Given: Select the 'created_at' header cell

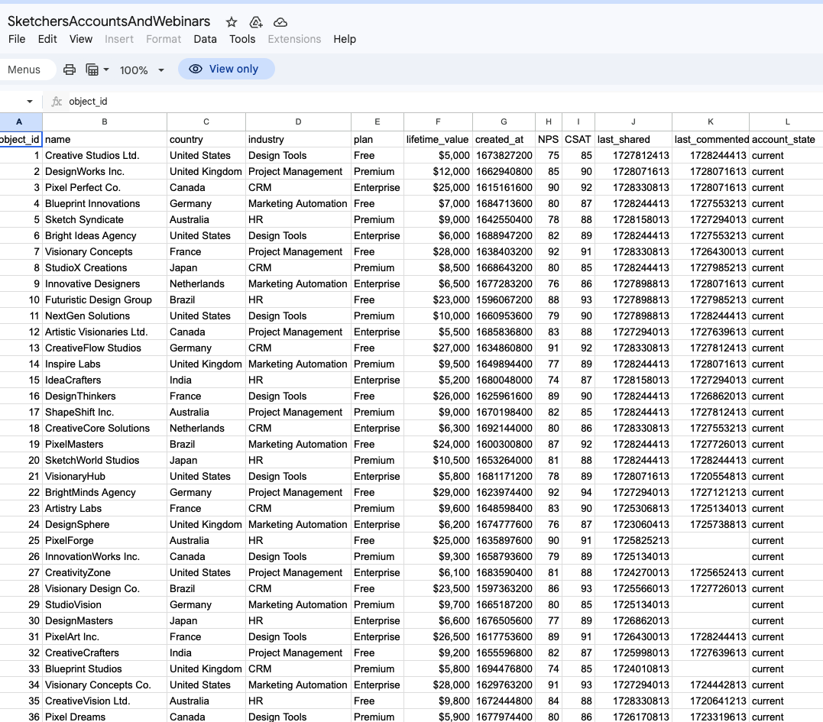Looking at the screenshot, I should (x=504, y=140).
